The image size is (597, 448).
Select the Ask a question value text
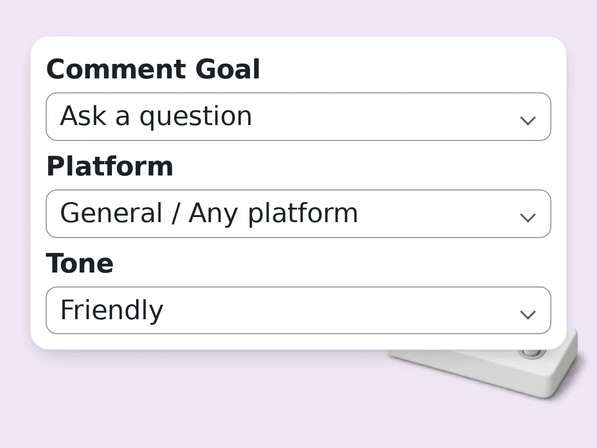tap(156, 116)
